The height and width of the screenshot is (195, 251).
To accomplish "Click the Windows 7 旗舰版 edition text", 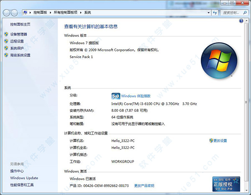I will click(x=84, y=43).
